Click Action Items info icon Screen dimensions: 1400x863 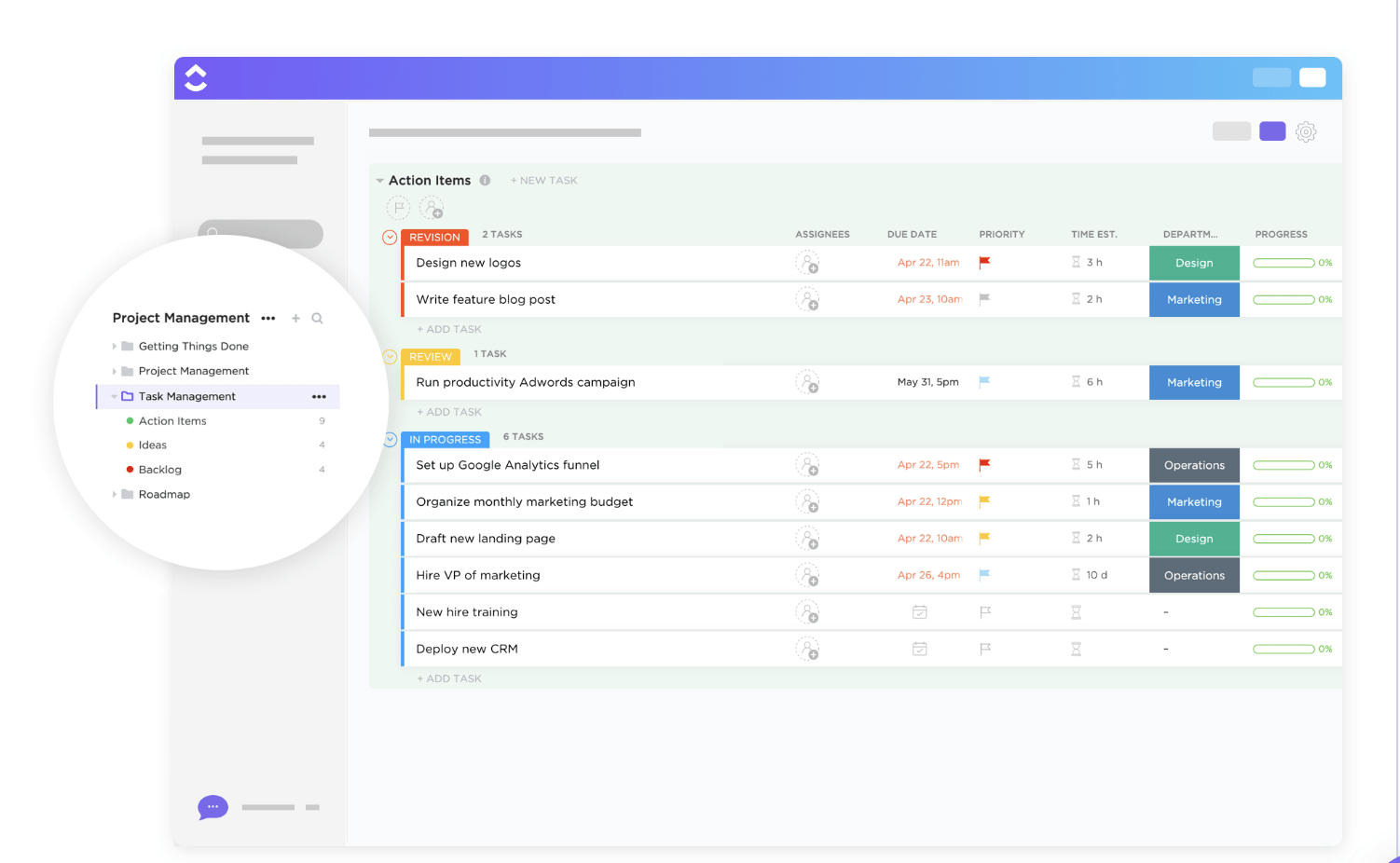(485, 181)
